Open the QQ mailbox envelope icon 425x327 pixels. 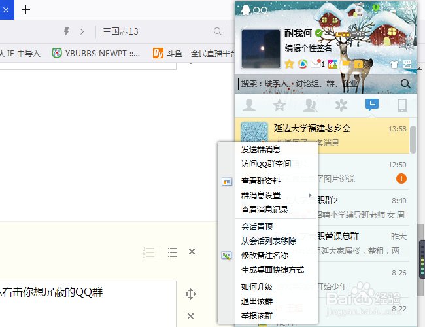(316, 64)
